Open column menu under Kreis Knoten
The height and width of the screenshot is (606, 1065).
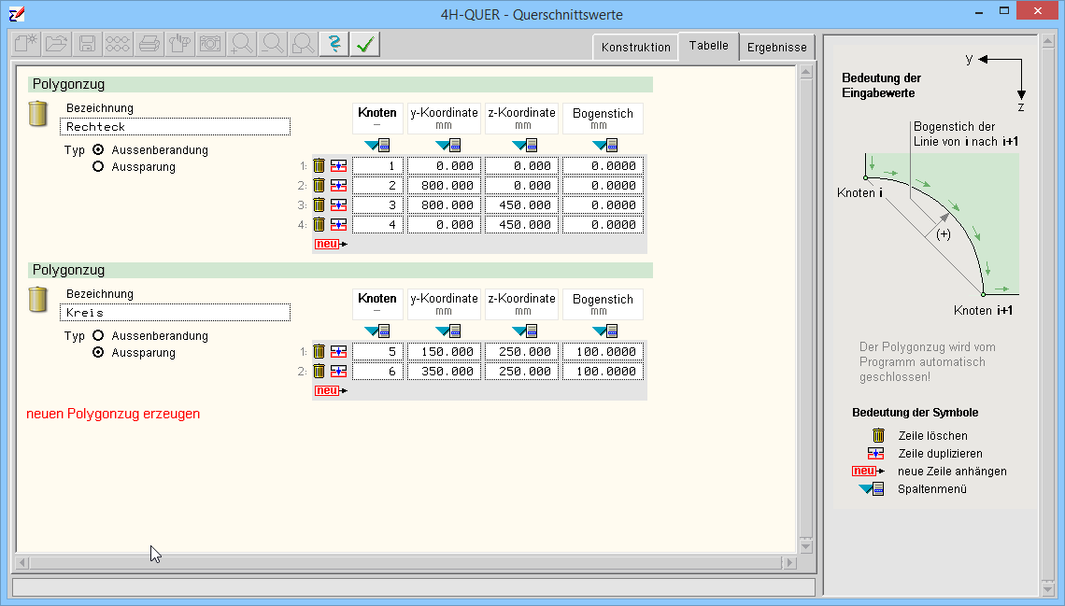coord(377,331)
